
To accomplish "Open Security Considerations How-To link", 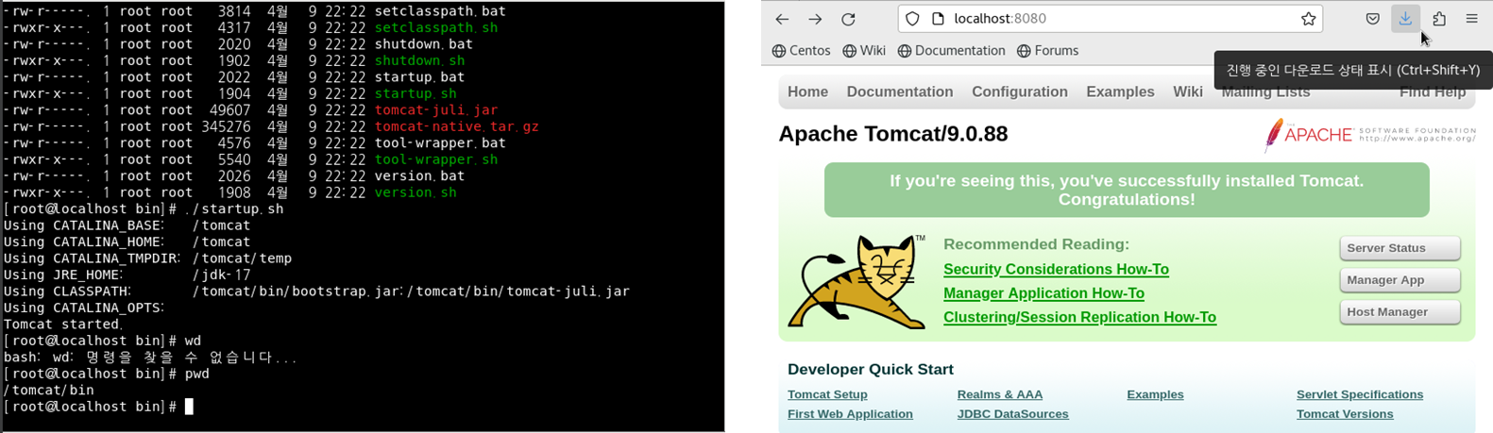I will coord(1056,269).
